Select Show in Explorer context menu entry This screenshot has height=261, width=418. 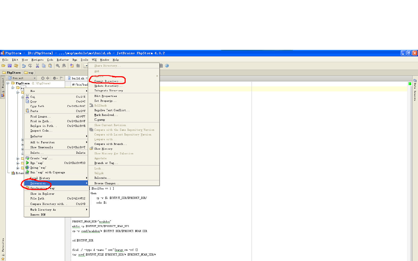(x=56, y=194)
